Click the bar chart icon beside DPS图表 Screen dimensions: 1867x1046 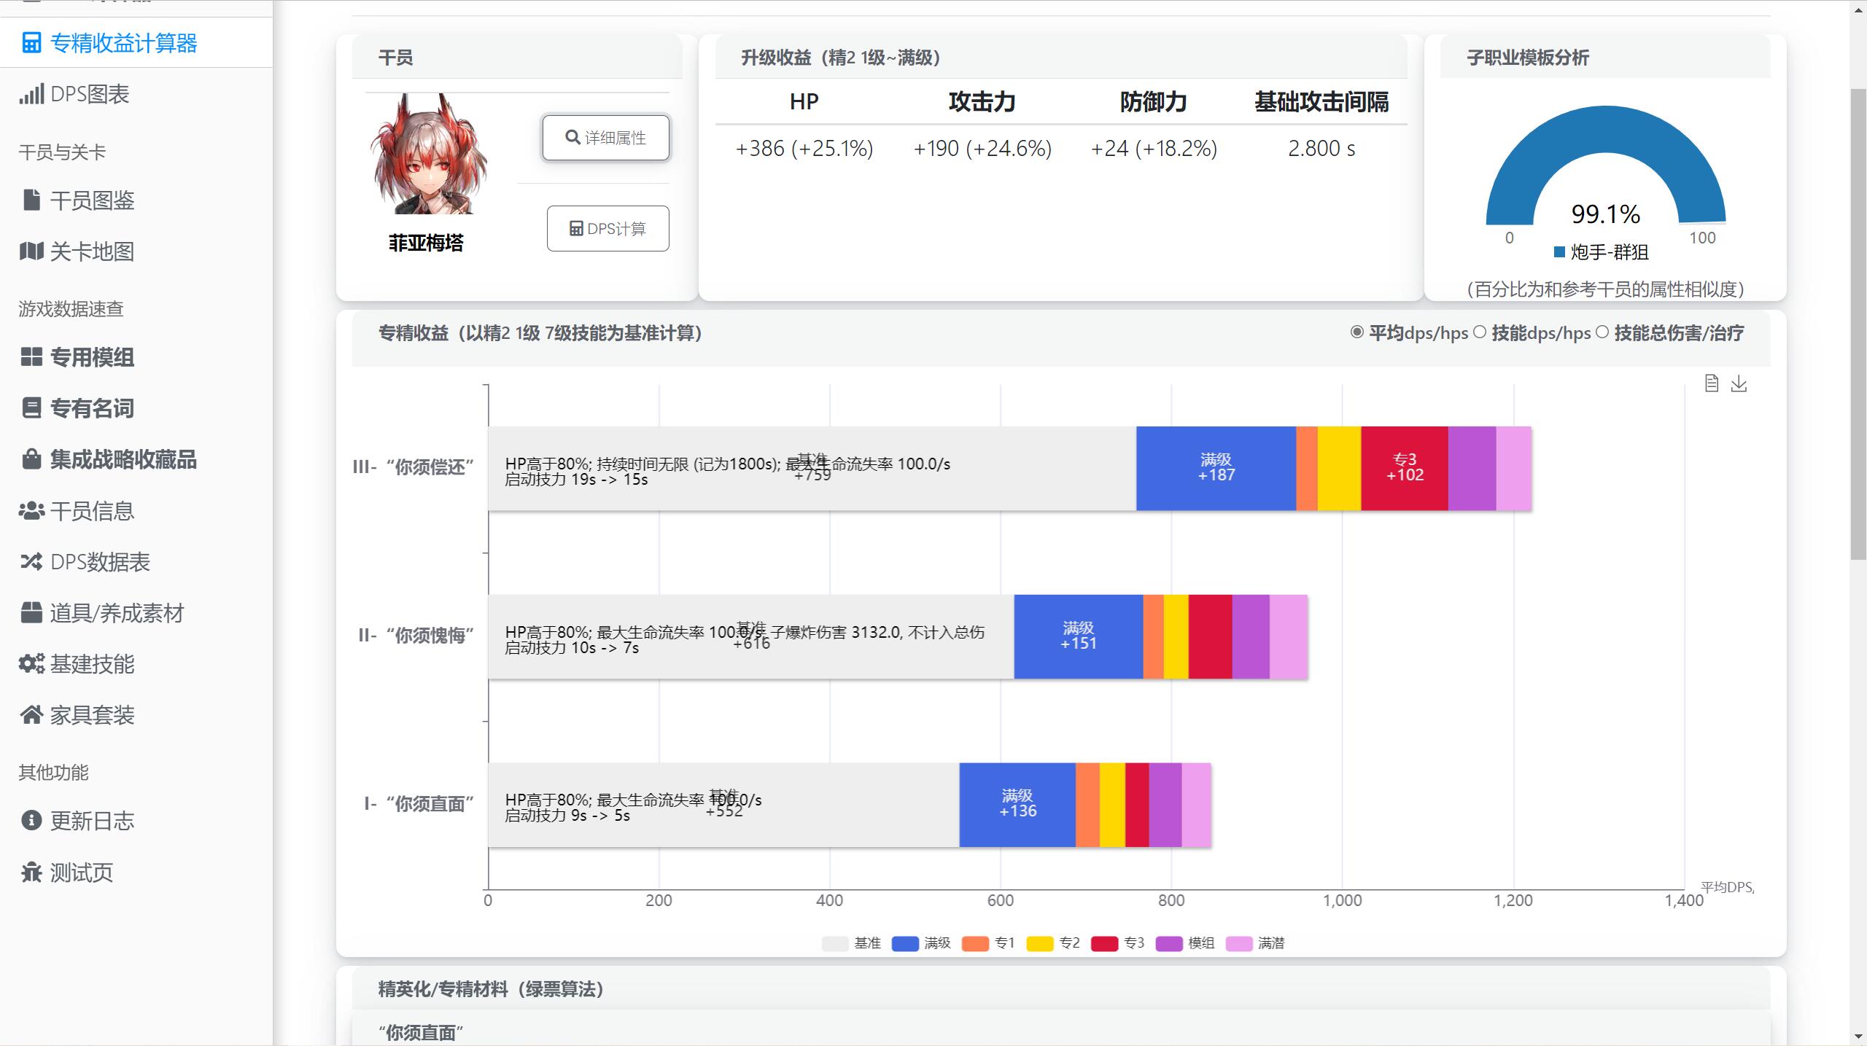pyautogui.click(x=31, y=94)
